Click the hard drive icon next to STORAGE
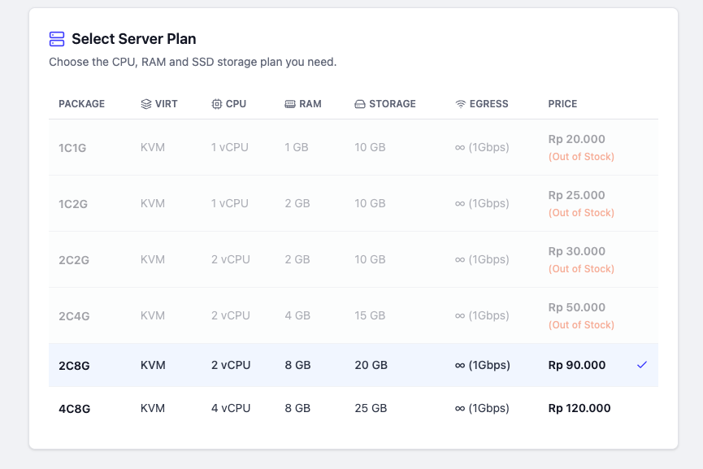Screen dimensions: 703x469 pyautogui.click(x=360, y=104)
